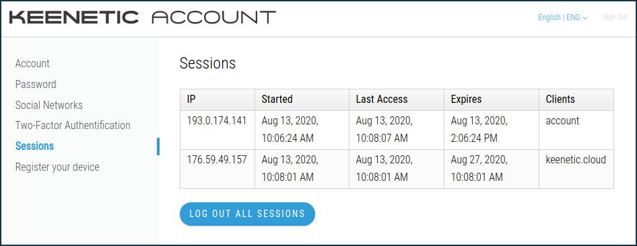The width and height of the screenshot is (637, 246).
Task: Go to the Password section
Action: click(36, 84)
